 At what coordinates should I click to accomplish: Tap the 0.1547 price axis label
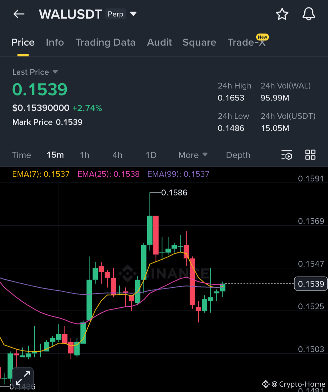(311, 264)
